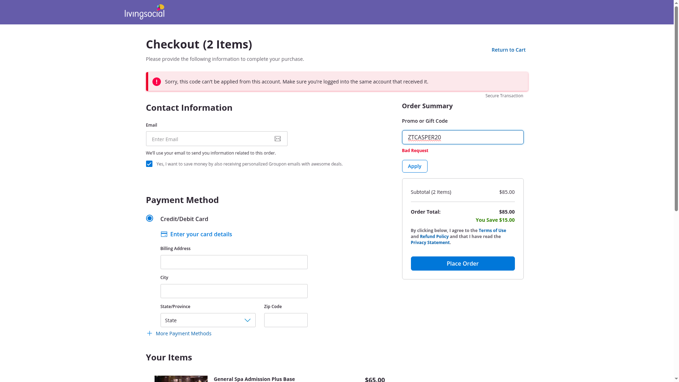Viewport: 679px width, 382px height.
Task: Click the plus icon for more payment methods
Action: click(x=149, y=333)
